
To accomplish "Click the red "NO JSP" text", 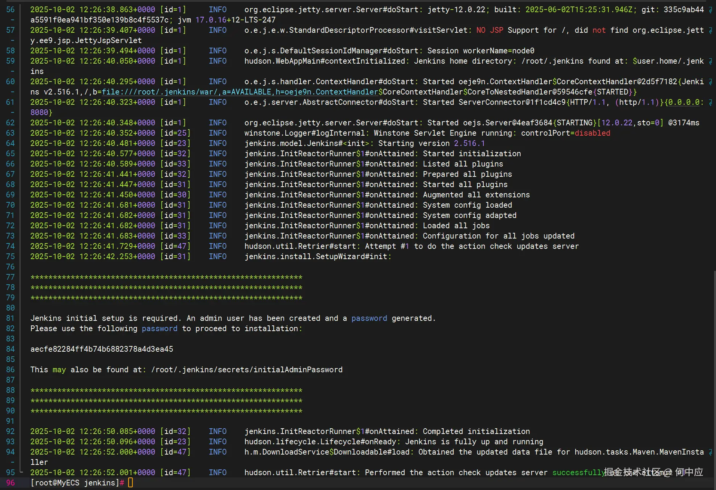I will pyautogui.click(x=490, y=30).
